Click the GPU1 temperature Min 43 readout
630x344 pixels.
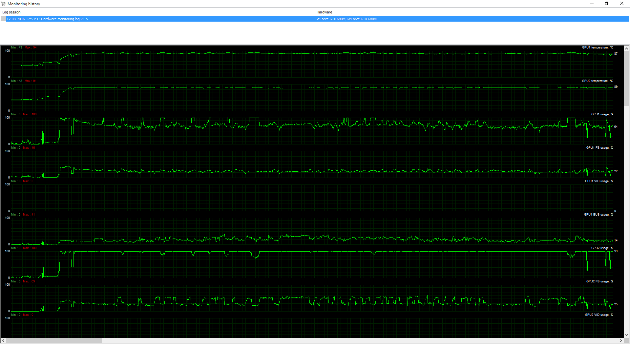pyautogui.click(x=16, y=48)
